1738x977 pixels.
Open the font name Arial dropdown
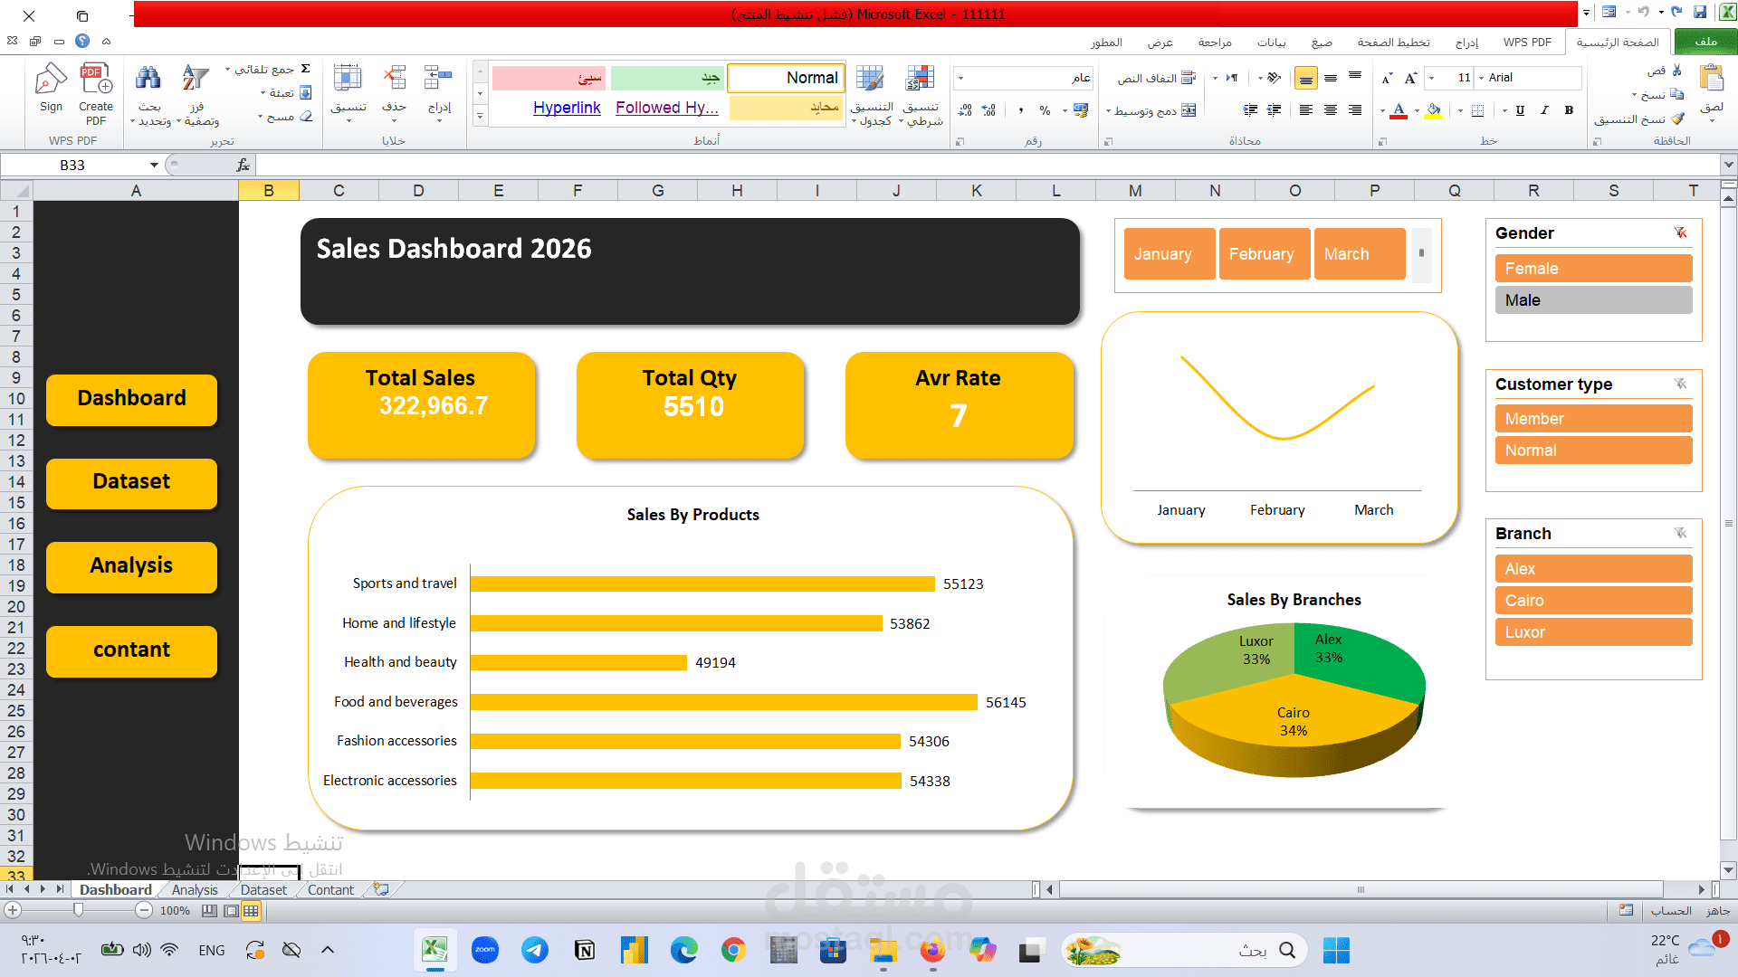1482,78
